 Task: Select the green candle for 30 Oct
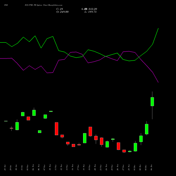[x=17, y=126]
